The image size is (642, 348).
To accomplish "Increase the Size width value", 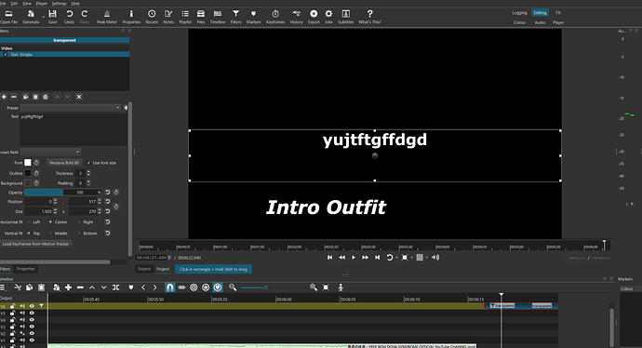I will coord(55,210).
